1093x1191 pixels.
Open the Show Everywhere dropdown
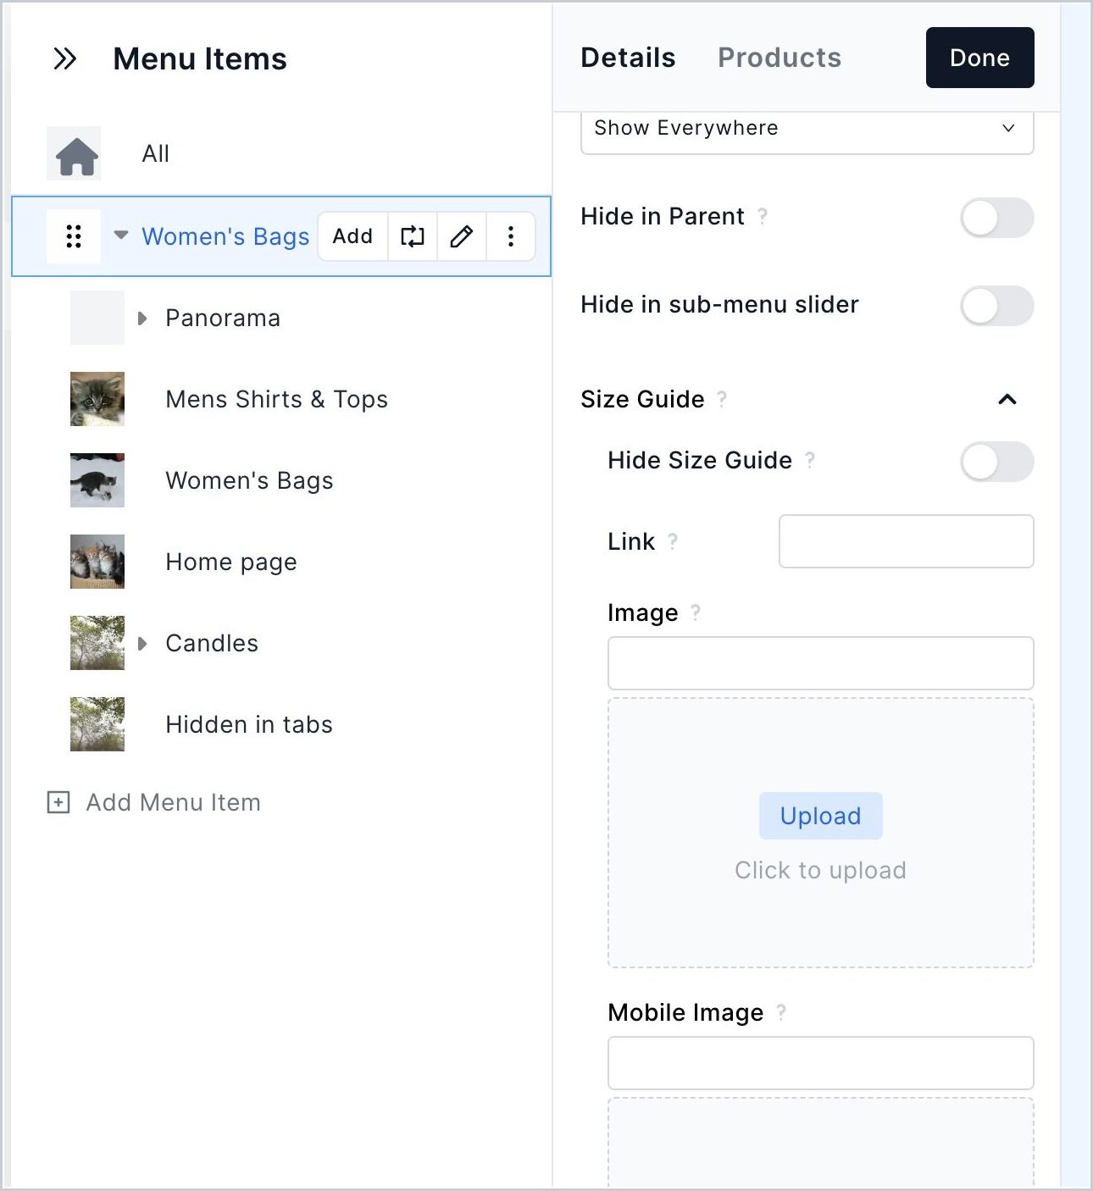point(807,129)
